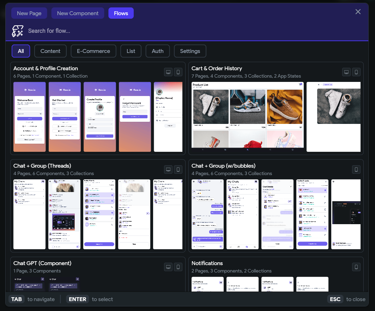Select the Notifications flow title
Image resolution: width=375 pixels, height=311 pixels.
pos(207,263)
